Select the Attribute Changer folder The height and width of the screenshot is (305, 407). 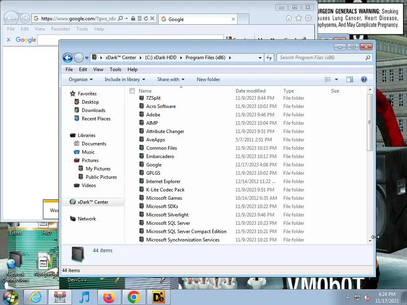point(165,131)
